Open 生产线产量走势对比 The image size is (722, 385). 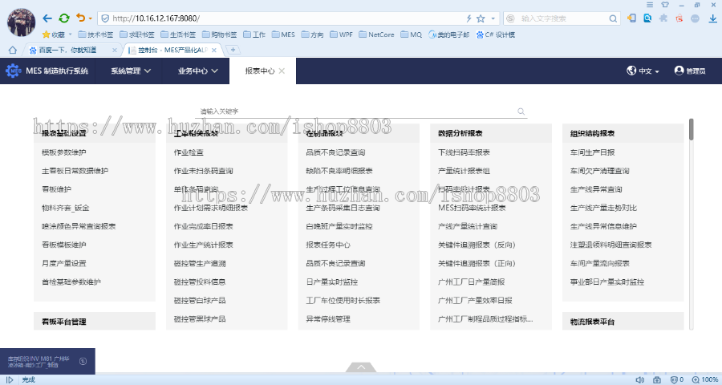pos(603,208)
